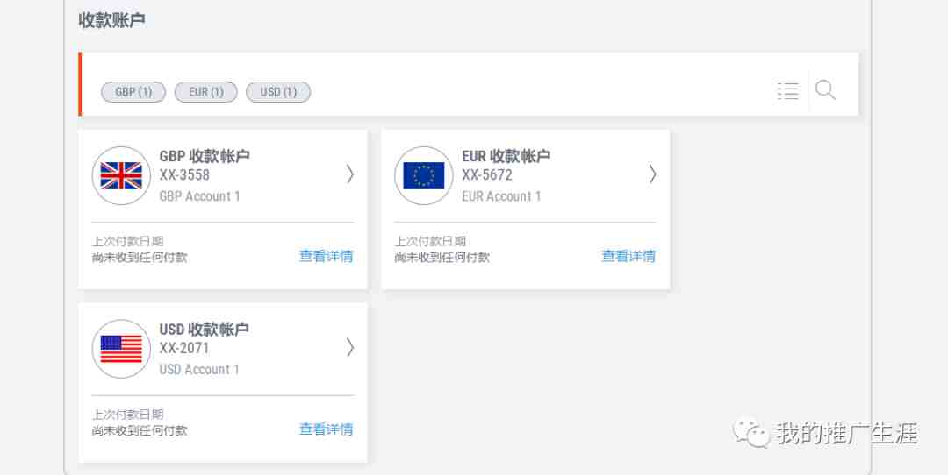The image size is (948, 475).
Task: Expand USD account XX-2071 chevron
Action: pyautogui.click(x=350, y=347)
